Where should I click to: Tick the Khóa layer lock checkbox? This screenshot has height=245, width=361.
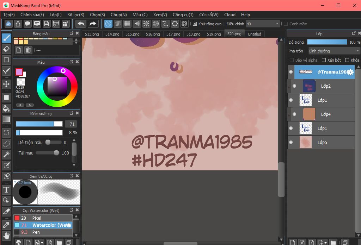(x=347, y=60)
